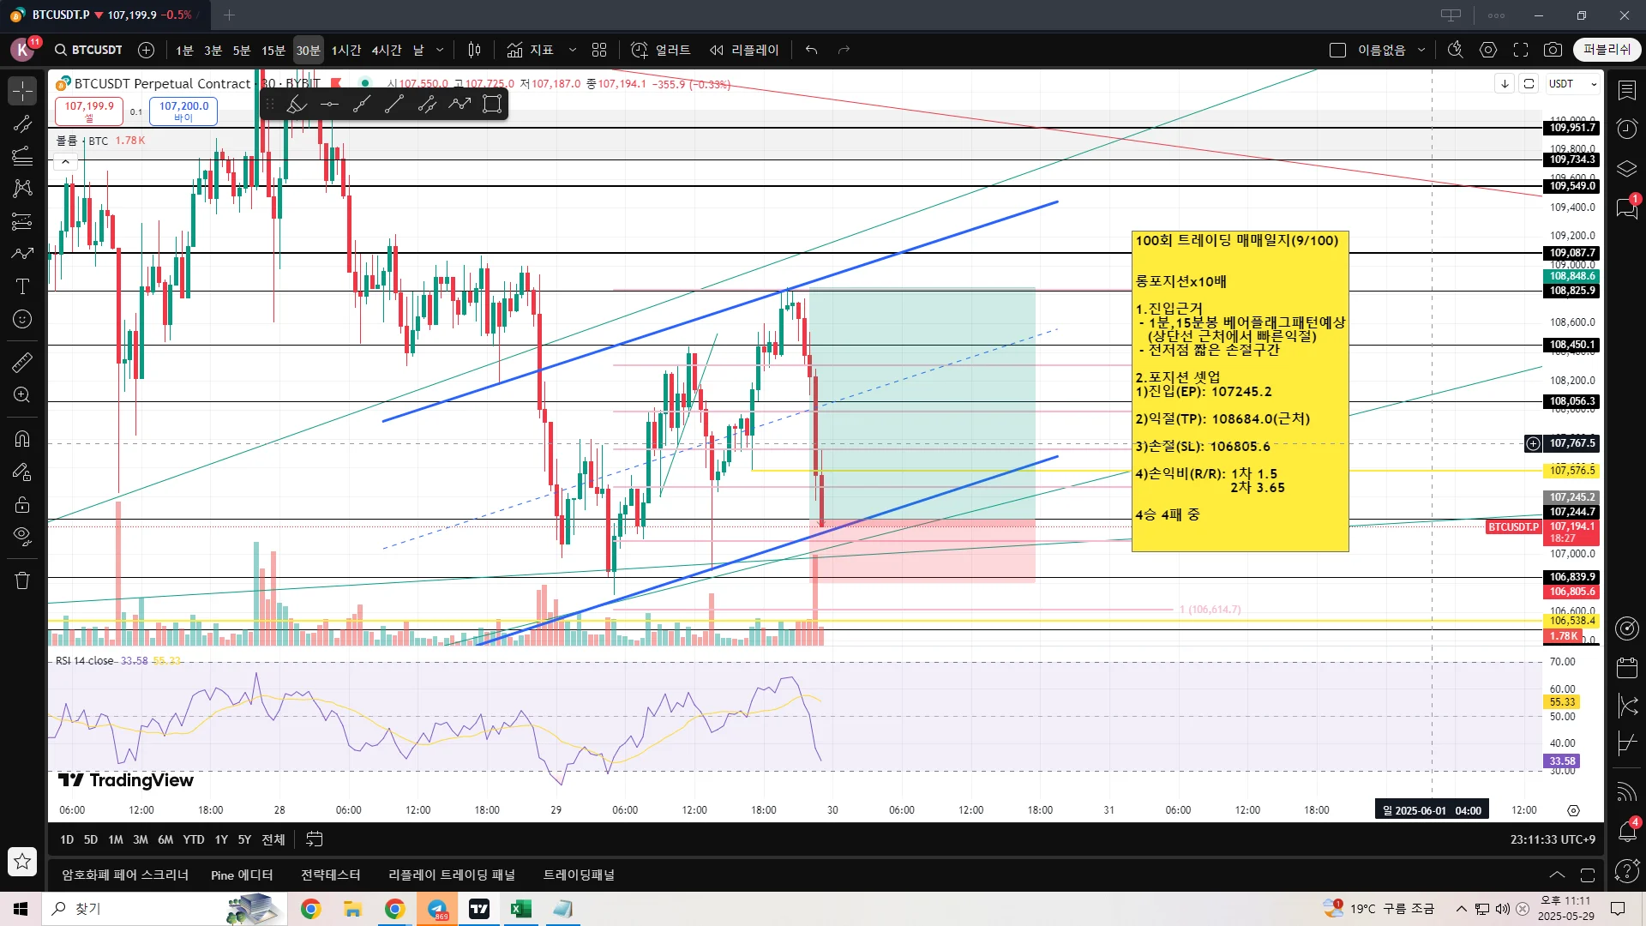This screenshot has height=926, width=1646.
Task: Enter fullscreen mode
Action: 1521,50
